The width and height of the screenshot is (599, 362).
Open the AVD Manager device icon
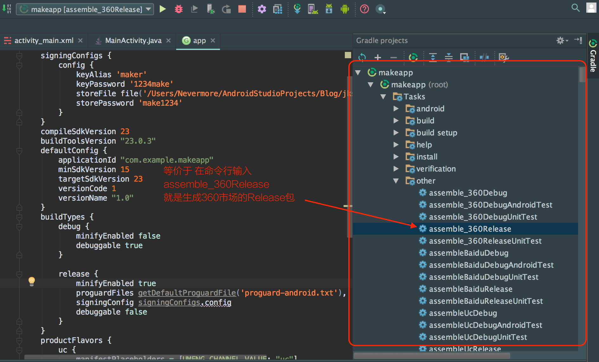pyautogui.click(x=312, y=9)
